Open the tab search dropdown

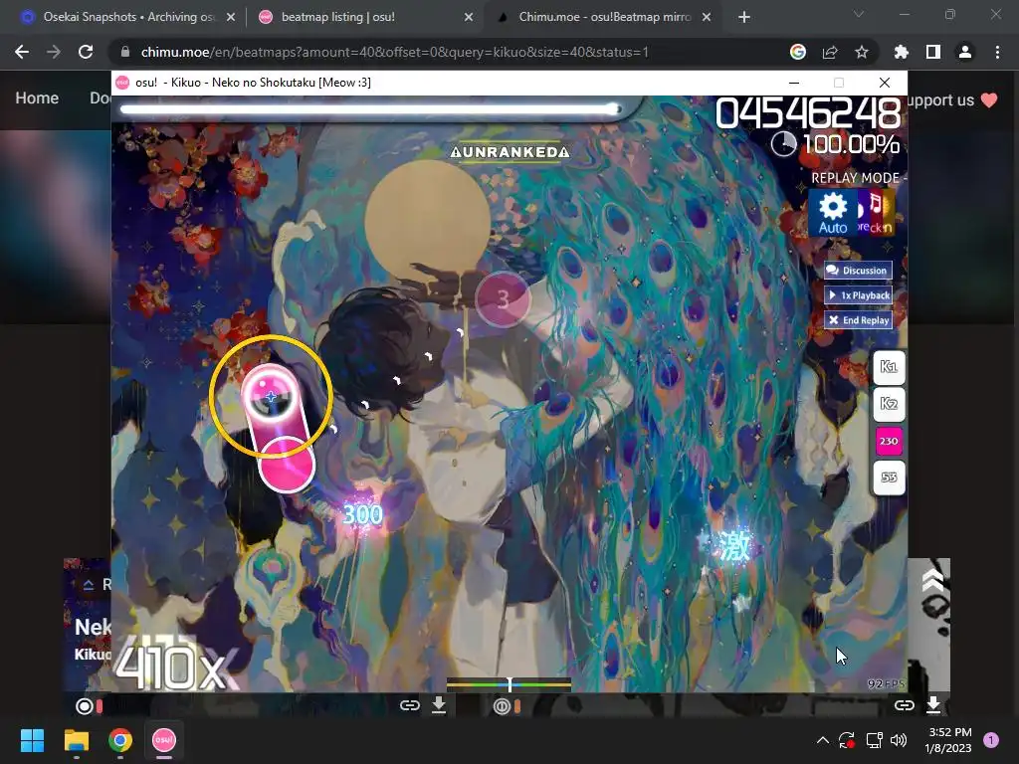click(859, 14)
